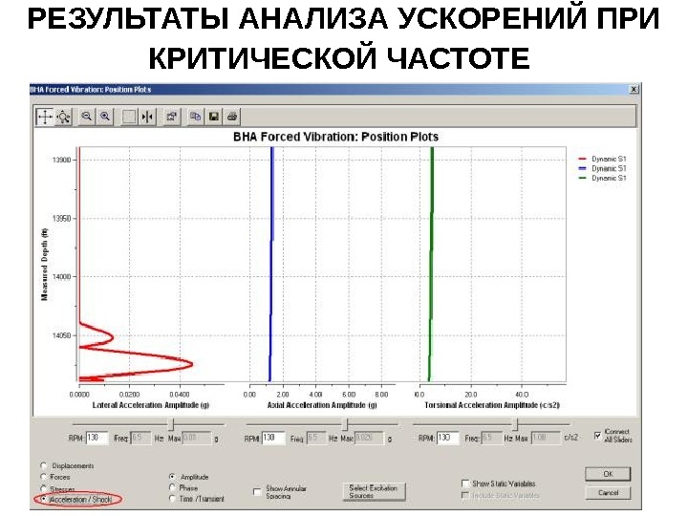This screenshot has width=688, height=516.
Task: Click the RPM field under the axial plot
Action: pos(273,438)
